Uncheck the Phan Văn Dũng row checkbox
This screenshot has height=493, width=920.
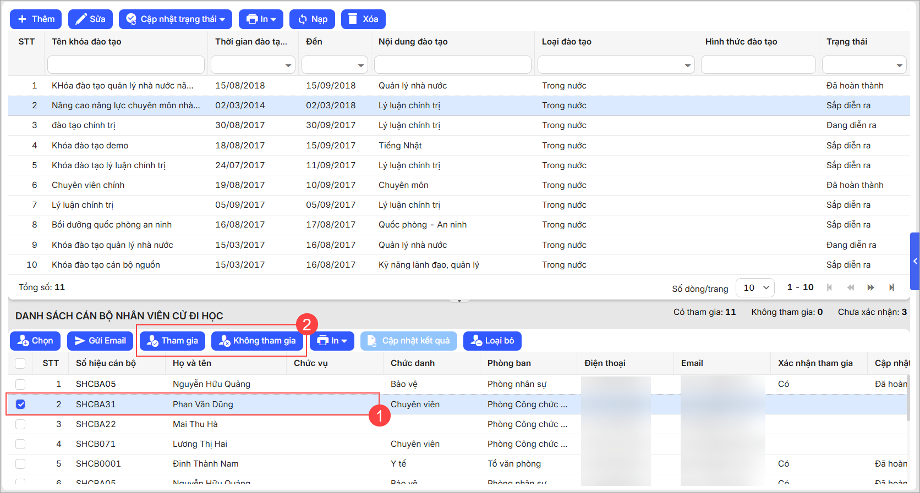click(20, 405)
